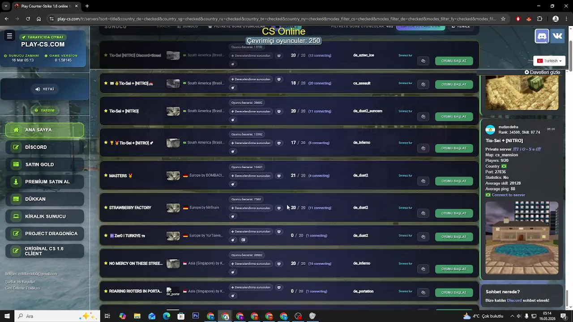
Task: Toggle favorite star for the de_dust2_suncam server
Action: 106,111
